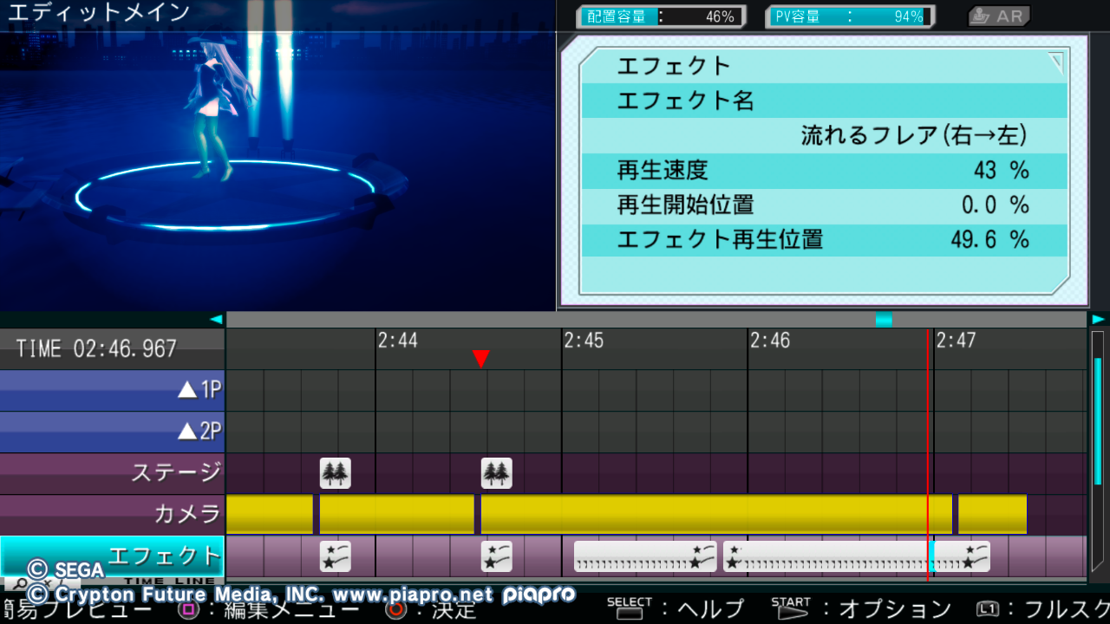The width and height of the screenshot is (1110, 624).
Task: Click the corner triangle of the エフェクト panel
Action: 1055,61
